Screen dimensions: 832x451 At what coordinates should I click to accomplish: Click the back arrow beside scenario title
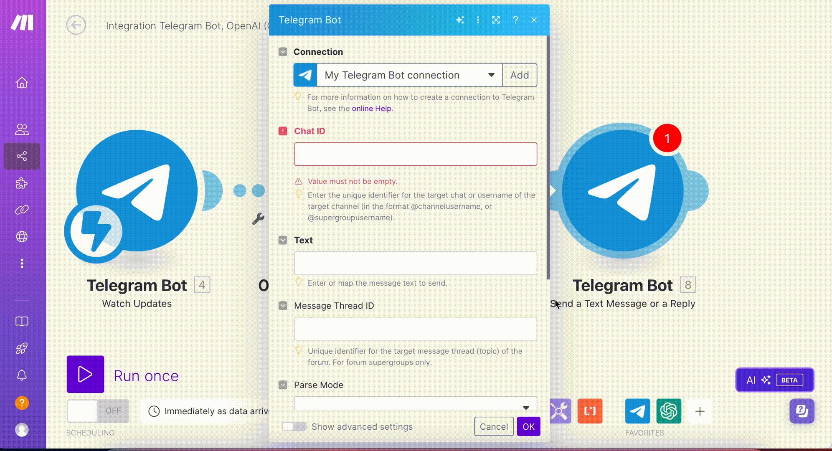click(x=76, y=25)
